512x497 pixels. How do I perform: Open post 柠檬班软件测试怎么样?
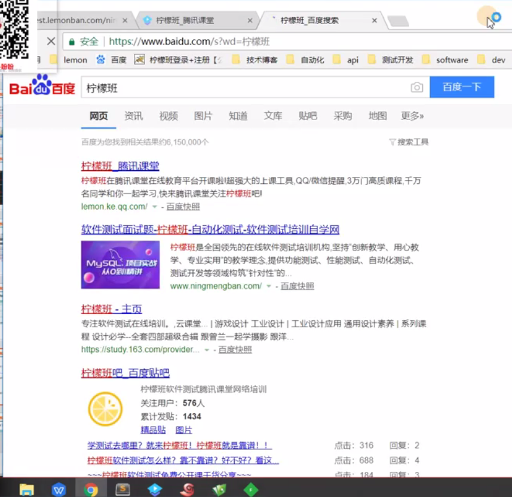[x=183, y=461]
